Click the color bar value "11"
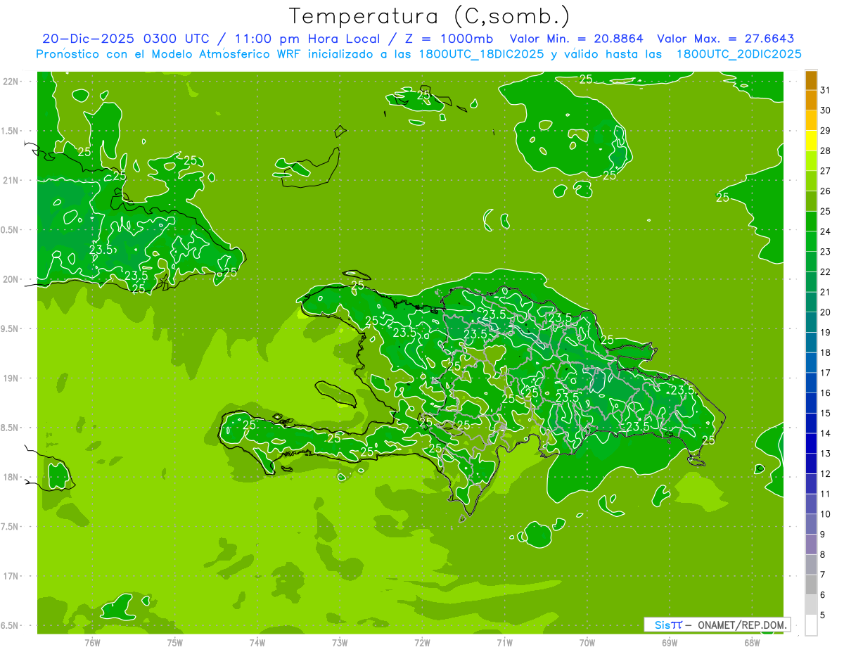Viewport: 844px width, 652px height. (x=825, y=494)
